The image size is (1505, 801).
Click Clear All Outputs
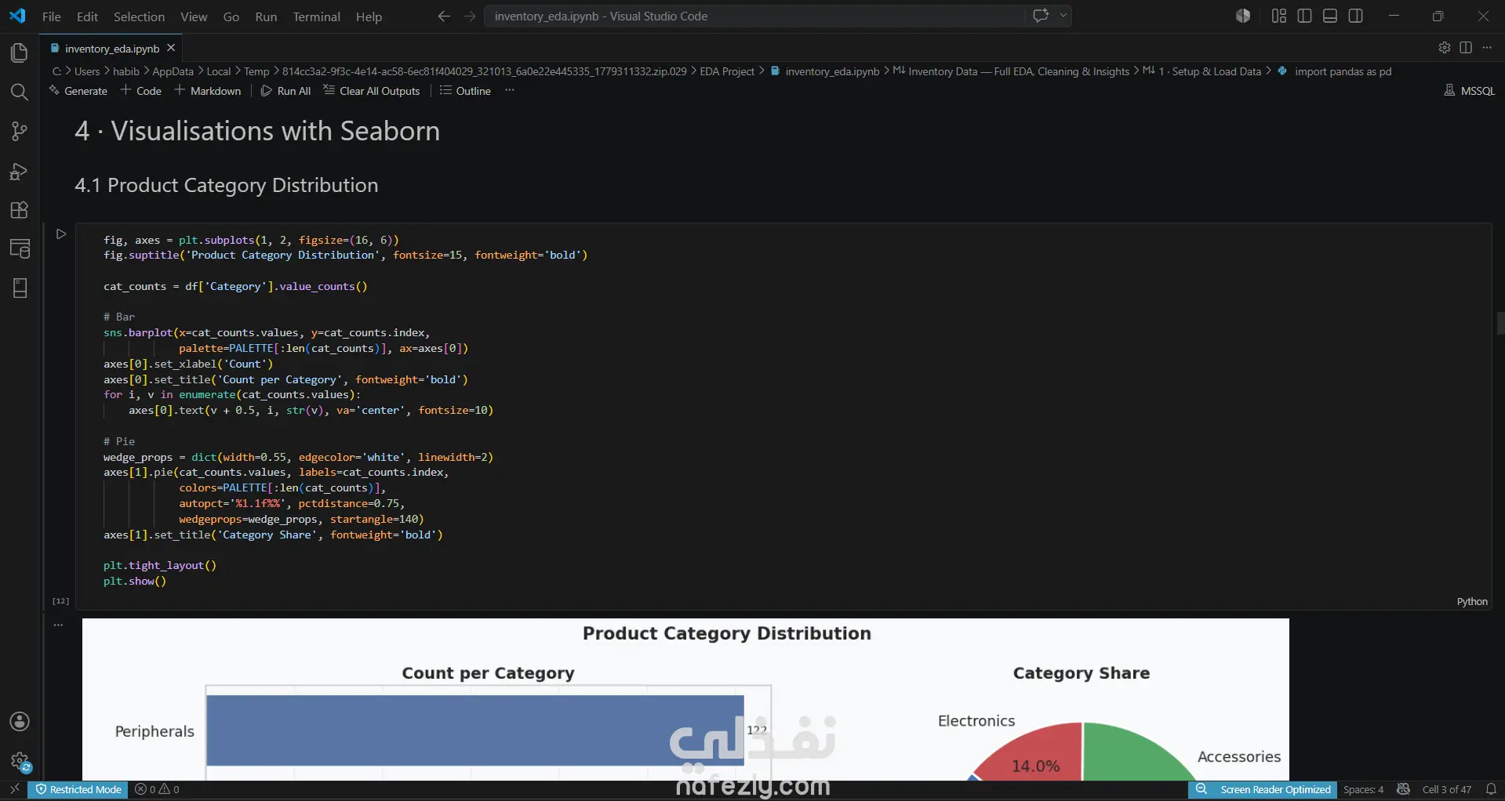372,91
